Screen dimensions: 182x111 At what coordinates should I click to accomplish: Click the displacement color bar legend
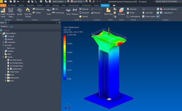65,57
